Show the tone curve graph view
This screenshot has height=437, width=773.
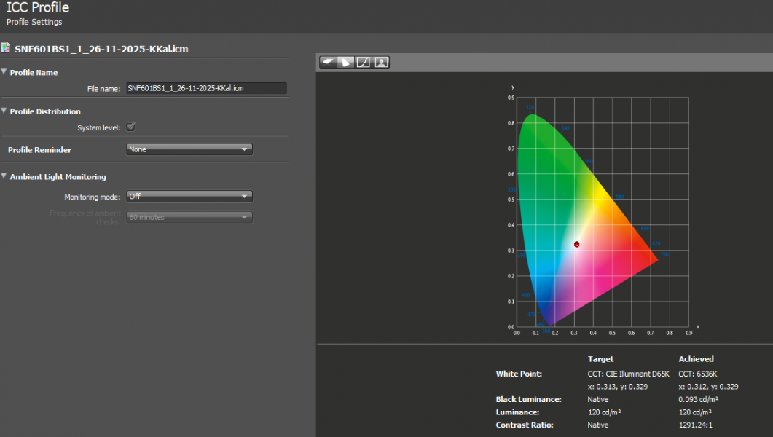pos(364,63)
